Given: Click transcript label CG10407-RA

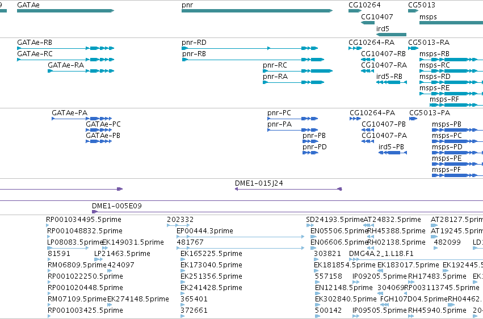Looking at the screenshot, I should click(x=384, y=65).
